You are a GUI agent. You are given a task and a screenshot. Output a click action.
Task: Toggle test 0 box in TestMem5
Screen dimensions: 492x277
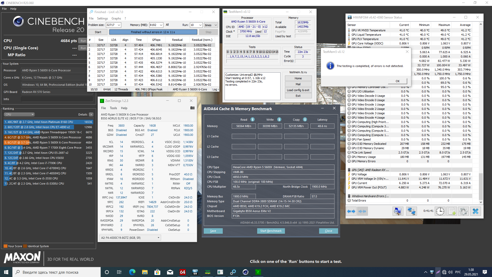pyautogui.click(x=228, y=52)
